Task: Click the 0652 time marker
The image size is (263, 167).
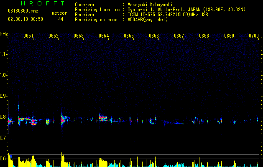Action: (x=54, y=36)
